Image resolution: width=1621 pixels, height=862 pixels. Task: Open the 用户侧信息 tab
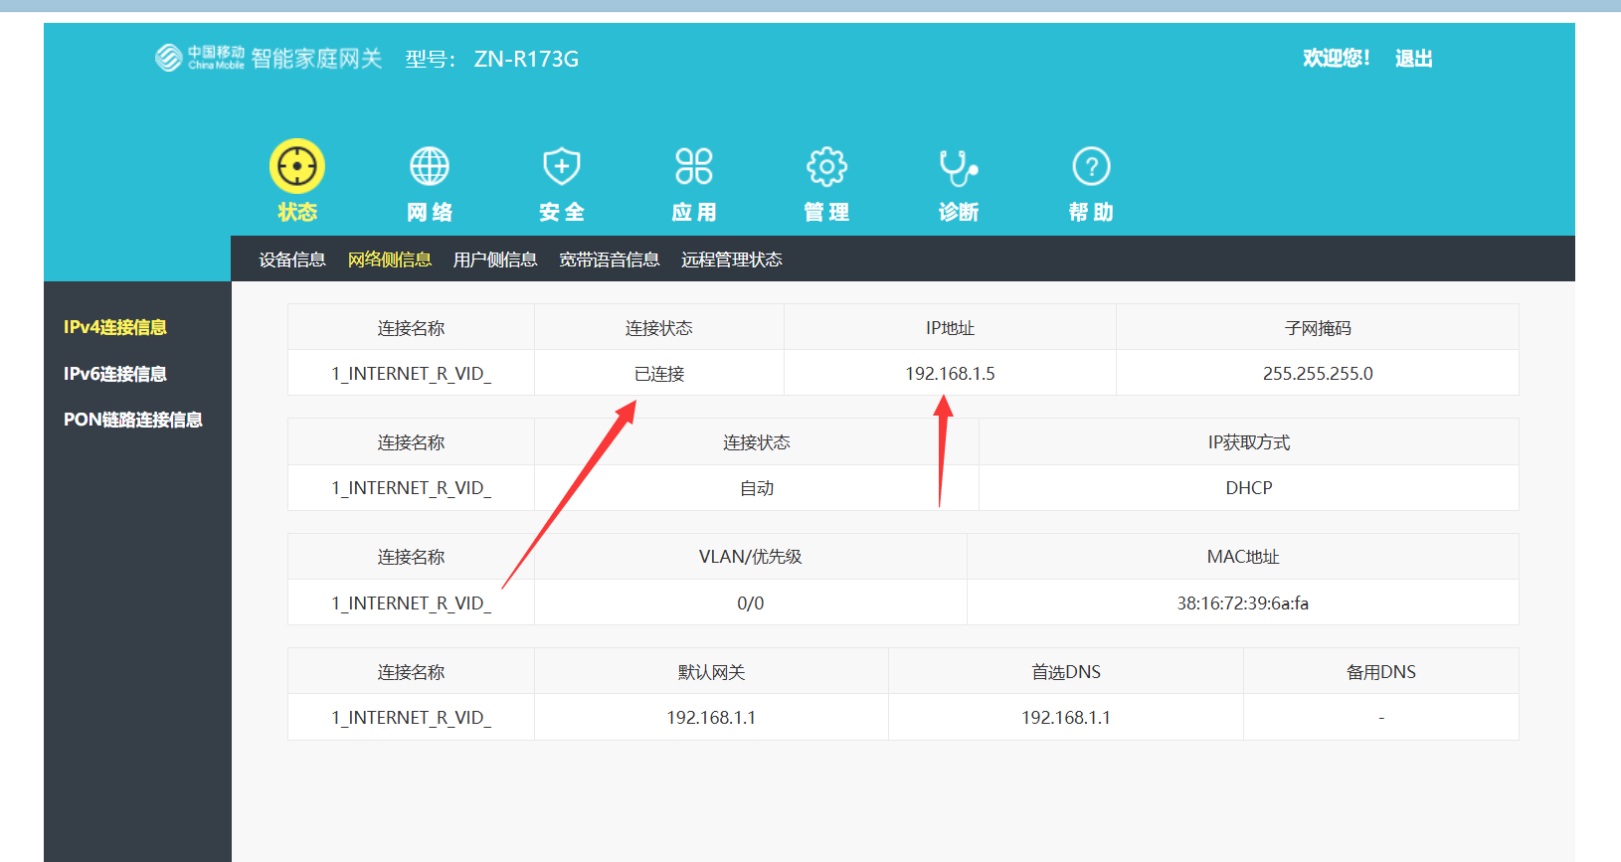click(494, 259)
